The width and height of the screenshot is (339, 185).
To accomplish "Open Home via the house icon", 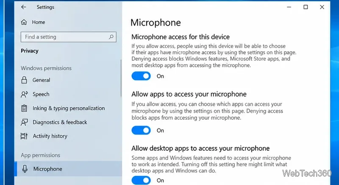I will pyautogui.click(x=24, y=22).
